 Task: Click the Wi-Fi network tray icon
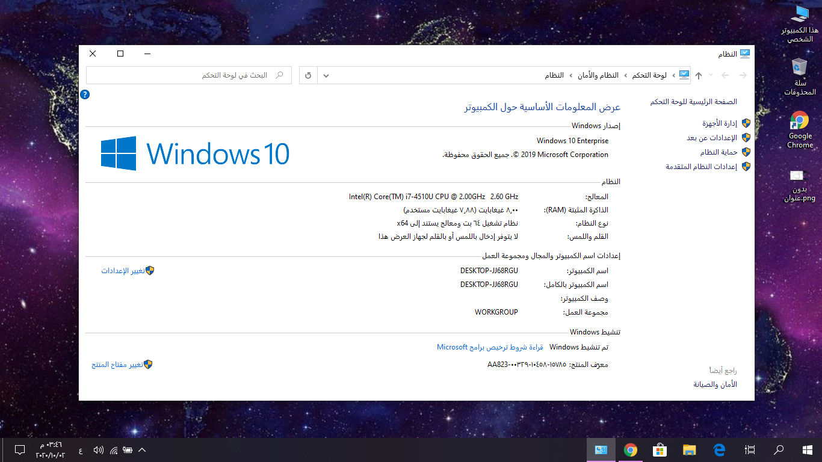click(114, 450)
